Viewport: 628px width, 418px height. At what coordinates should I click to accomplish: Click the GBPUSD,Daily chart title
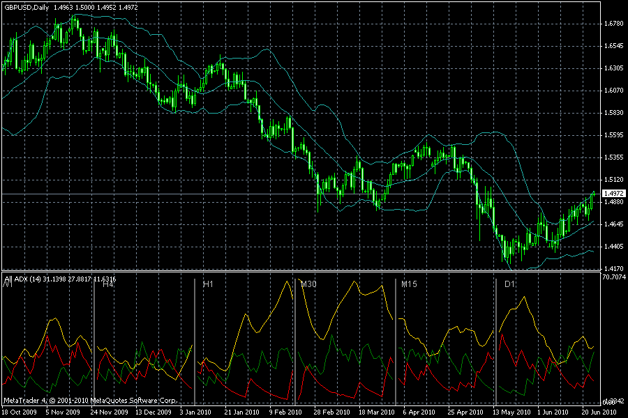click(x=27, y=8)
